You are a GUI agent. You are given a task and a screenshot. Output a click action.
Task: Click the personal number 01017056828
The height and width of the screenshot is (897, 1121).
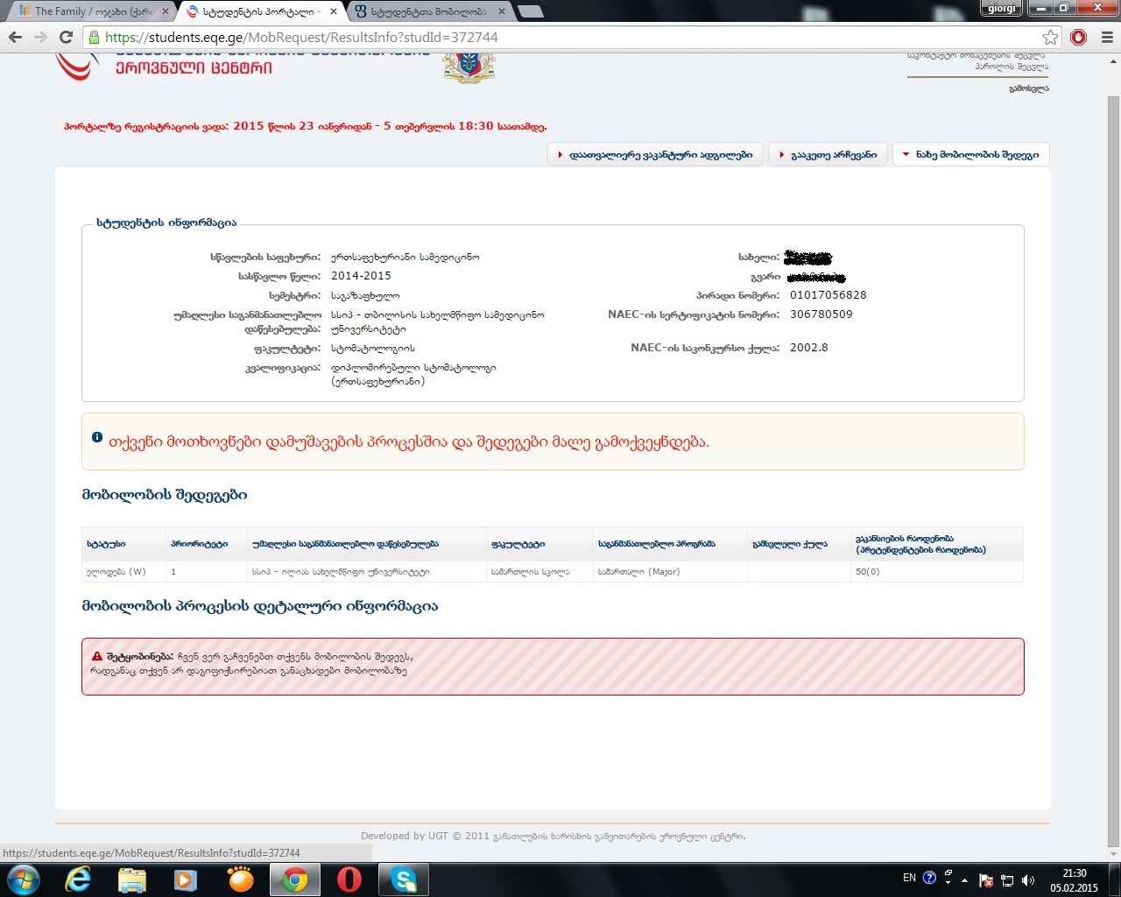[x=828, y=295]
